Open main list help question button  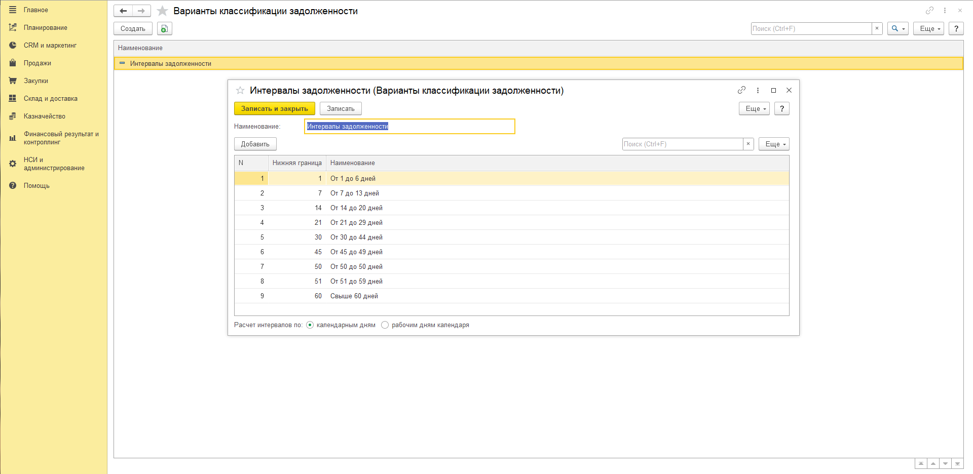pos(956,28)
